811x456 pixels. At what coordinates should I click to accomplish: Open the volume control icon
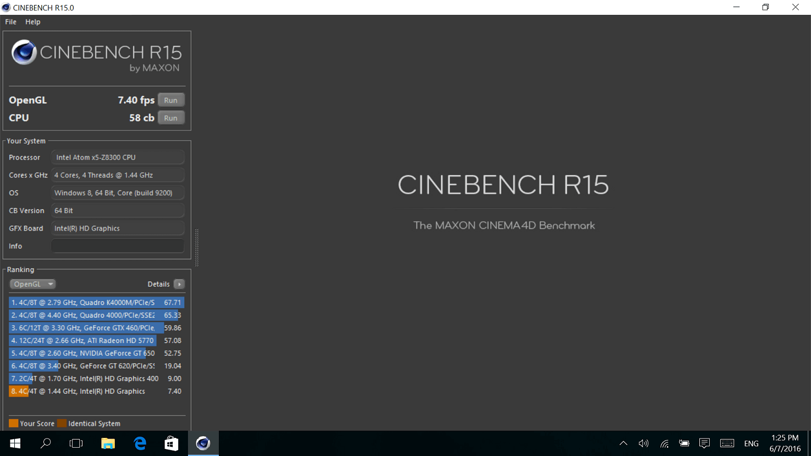(x=643, y=443)
